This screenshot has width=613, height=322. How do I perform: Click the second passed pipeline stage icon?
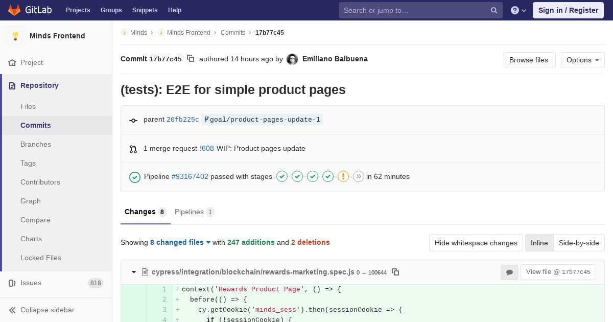tap(297, 176)
